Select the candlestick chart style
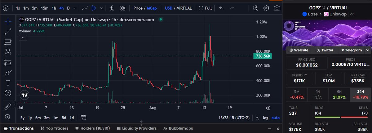The height and width of the screenshot is (133, 372). 94,8
